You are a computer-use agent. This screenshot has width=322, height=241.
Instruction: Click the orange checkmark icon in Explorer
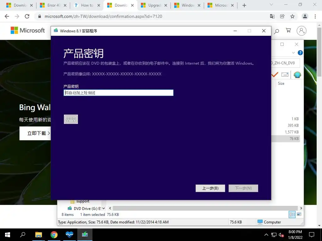click(275, 75)
